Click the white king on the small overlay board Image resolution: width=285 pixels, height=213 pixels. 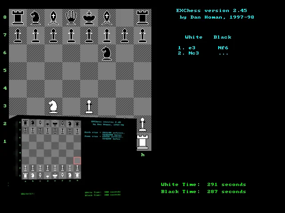click(55, 175)
